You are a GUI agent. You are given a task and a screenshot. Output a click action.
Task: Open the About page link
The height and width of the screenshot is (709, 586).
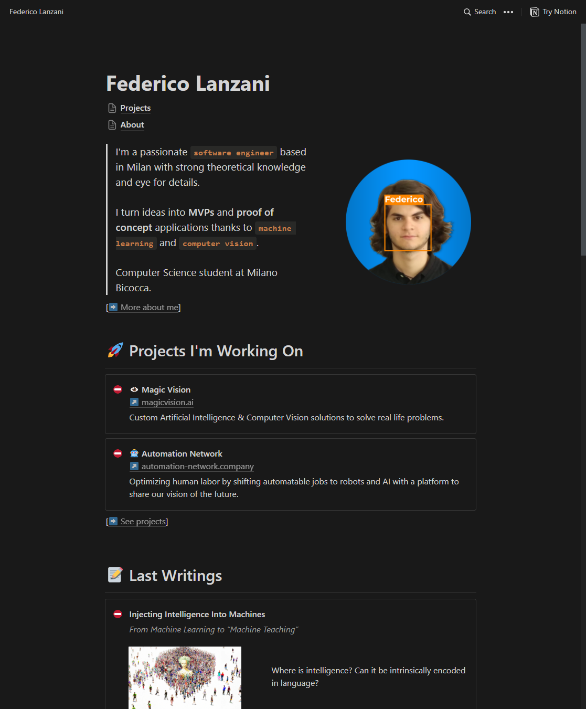(132, 125)
